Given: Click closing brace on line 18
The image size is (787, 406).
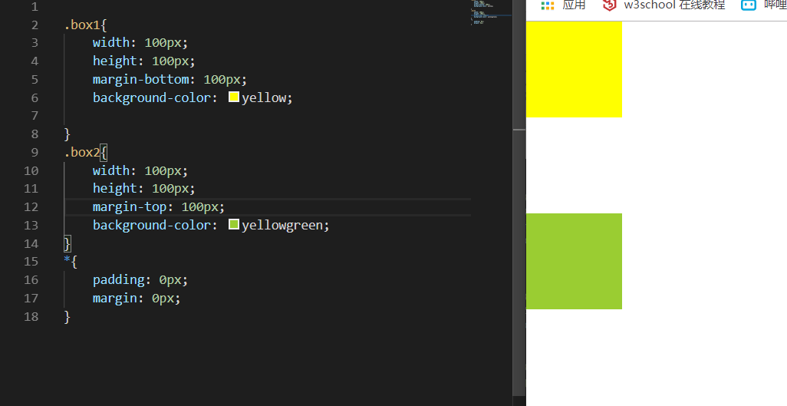Looking at the screenshot, I should click(x=68, y=316).
